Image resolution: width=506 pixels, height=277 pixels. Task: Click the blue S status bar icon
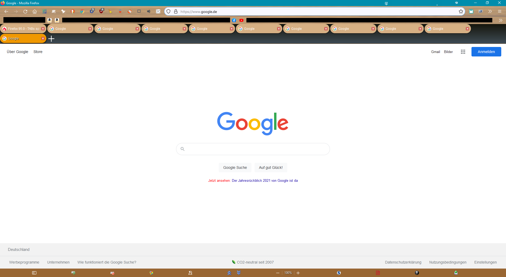point(339,273)
